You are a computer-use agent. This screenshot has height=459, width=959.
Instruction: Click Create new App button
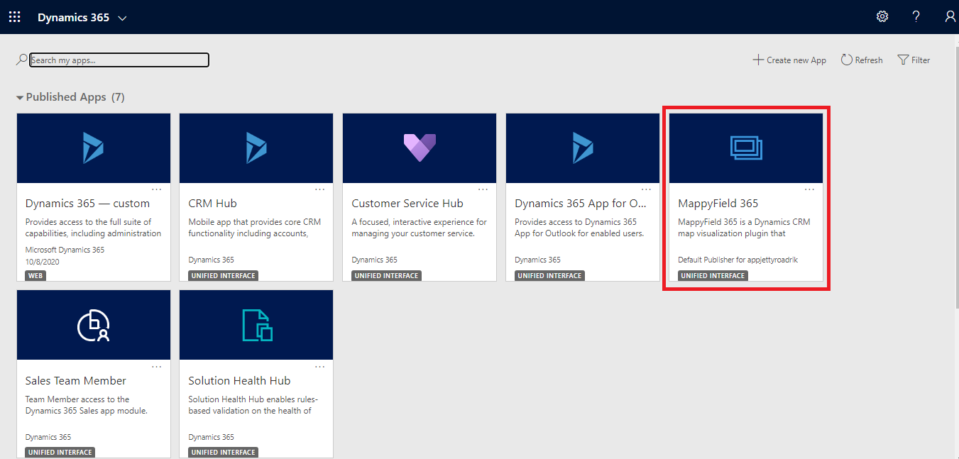point(789,60)
